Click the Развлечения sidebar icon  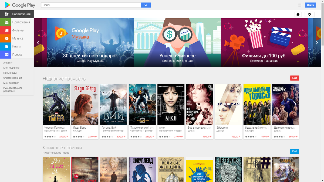[x=7, y=14]
